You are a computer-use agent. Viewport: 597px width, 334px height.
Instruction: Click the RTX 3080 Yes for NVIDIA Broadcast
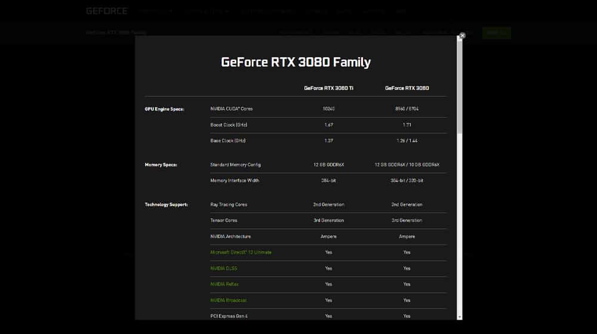point(407,300)
